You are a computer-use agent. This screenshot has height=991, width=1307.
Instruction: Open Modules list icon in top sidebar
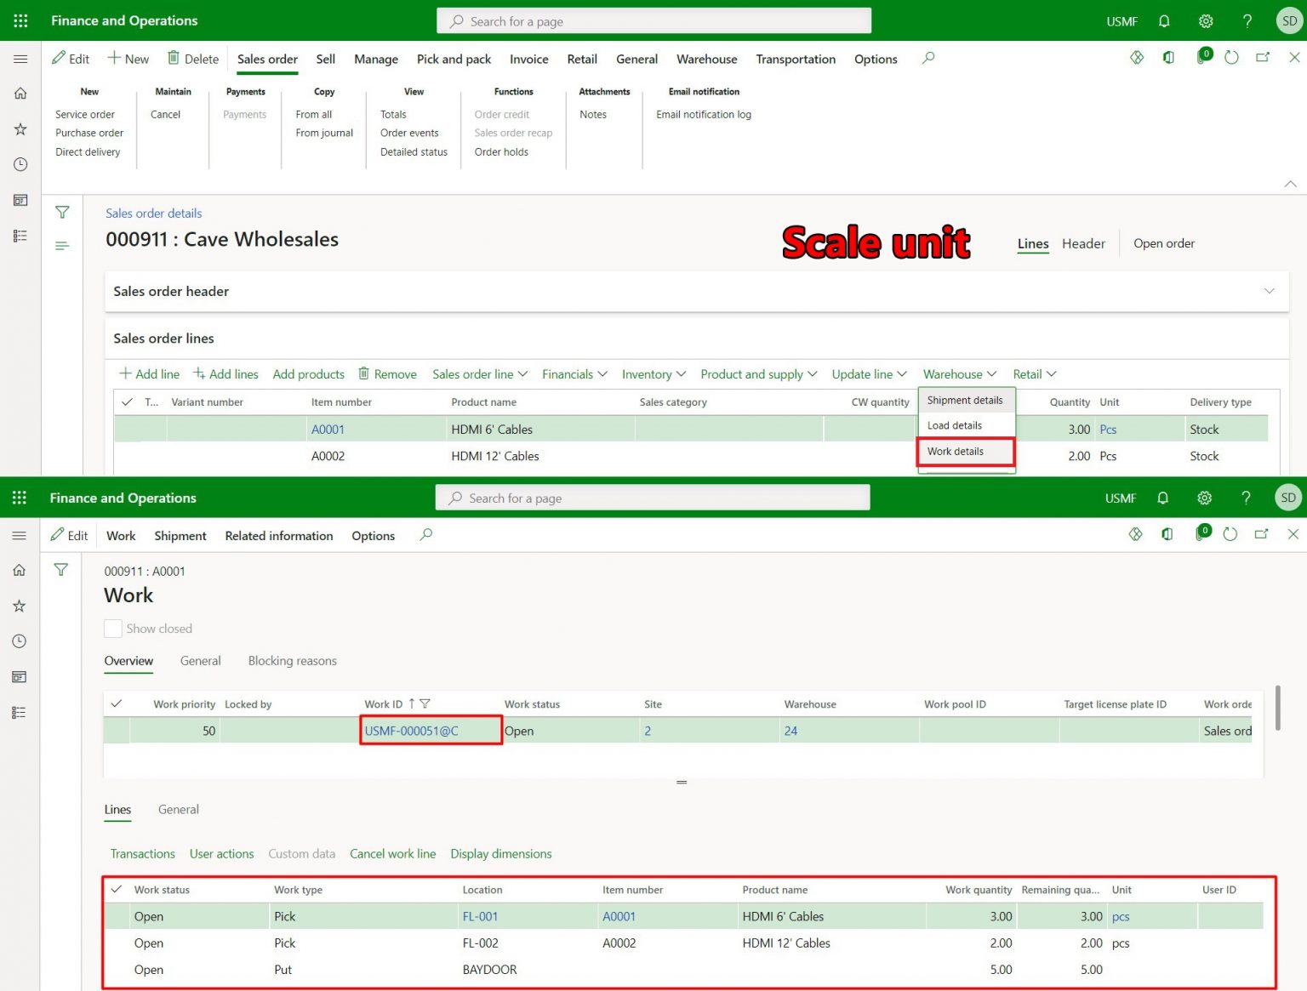coord(20,236)
